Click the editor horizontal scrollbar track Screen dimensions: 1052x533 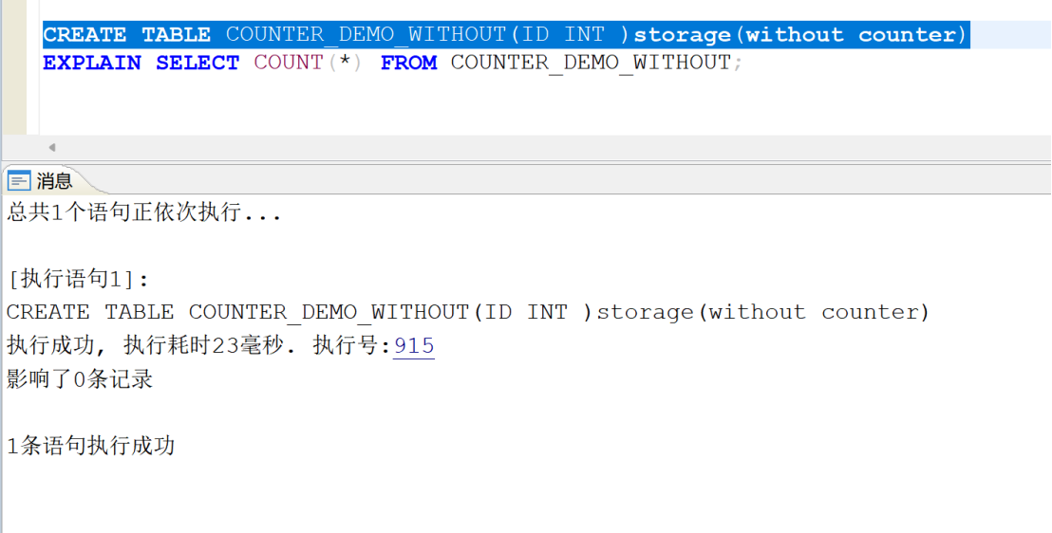pyautogui.click(x=551, y=148)
